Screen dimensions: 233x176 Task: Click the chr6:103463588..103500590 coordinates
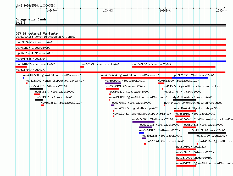pos(35,5)
